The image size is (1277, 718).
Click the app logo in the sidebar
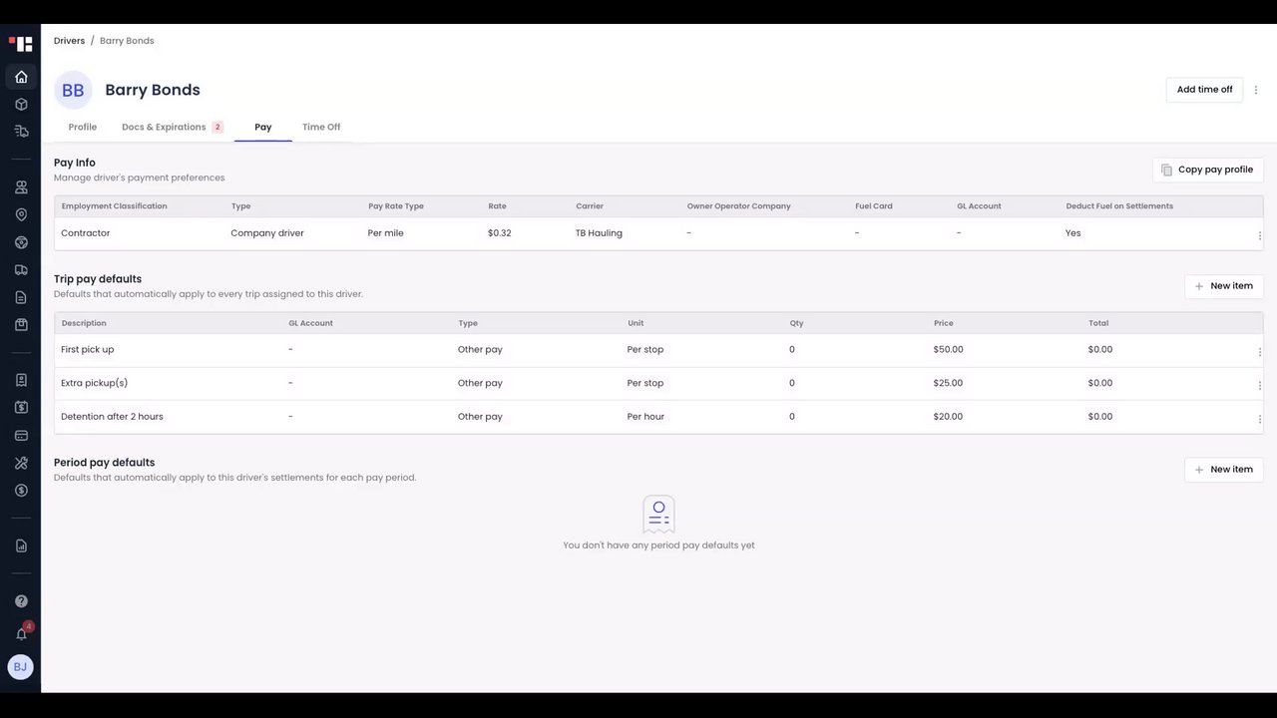(21, 43)
